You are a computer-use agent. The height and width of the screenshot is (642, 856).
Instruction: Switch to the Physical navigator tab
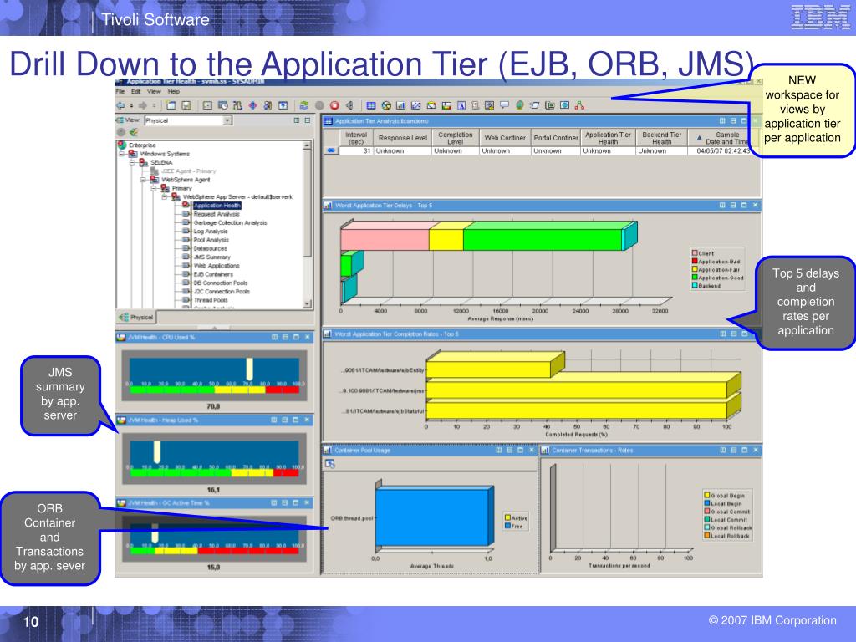pyautogui.click(x=136, y=317)
